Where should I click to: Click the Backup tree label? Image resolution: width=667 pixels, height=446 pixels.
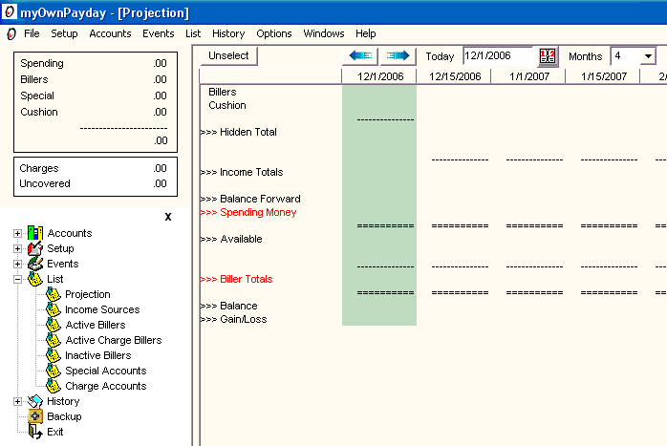point(64,416)
